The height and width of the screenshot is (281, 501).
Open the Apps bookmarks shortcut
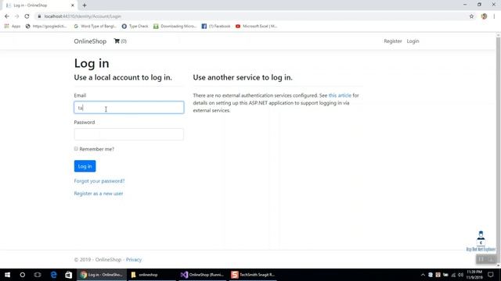[x=13, y=26]
